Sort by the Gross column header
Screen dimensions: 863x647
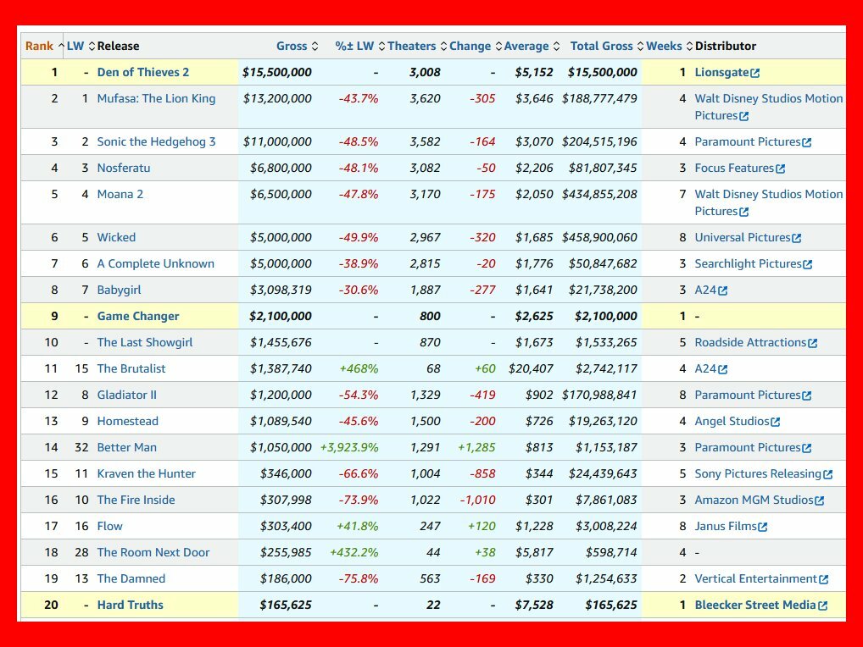tap(298, 47)
